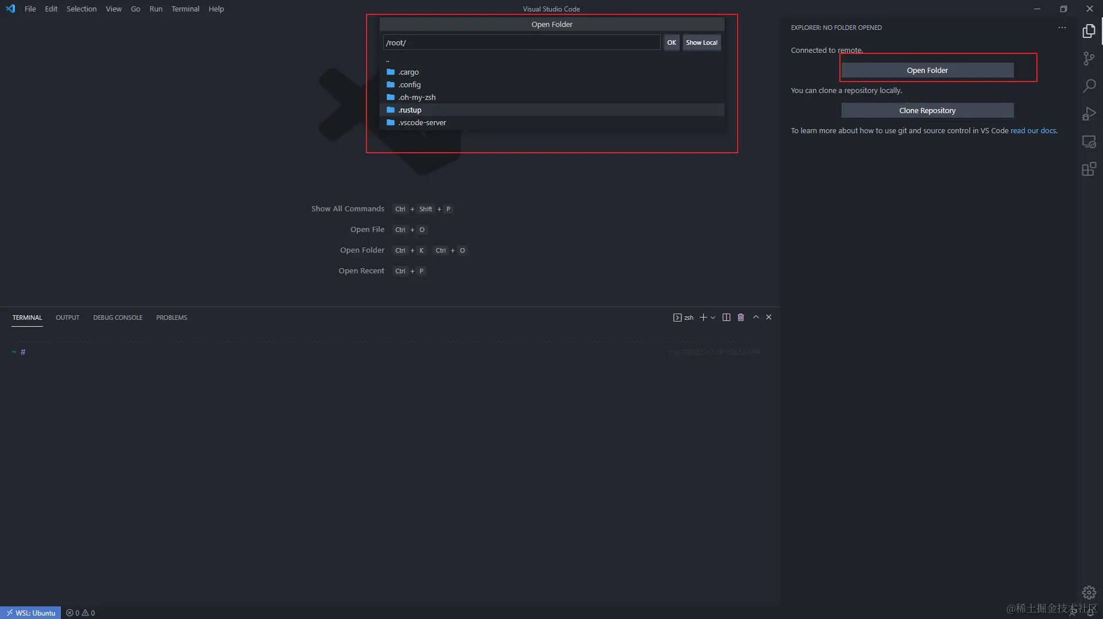Click the Clone Repository button
Viewport: 1103px width, 619px height.
click(927, 110)
